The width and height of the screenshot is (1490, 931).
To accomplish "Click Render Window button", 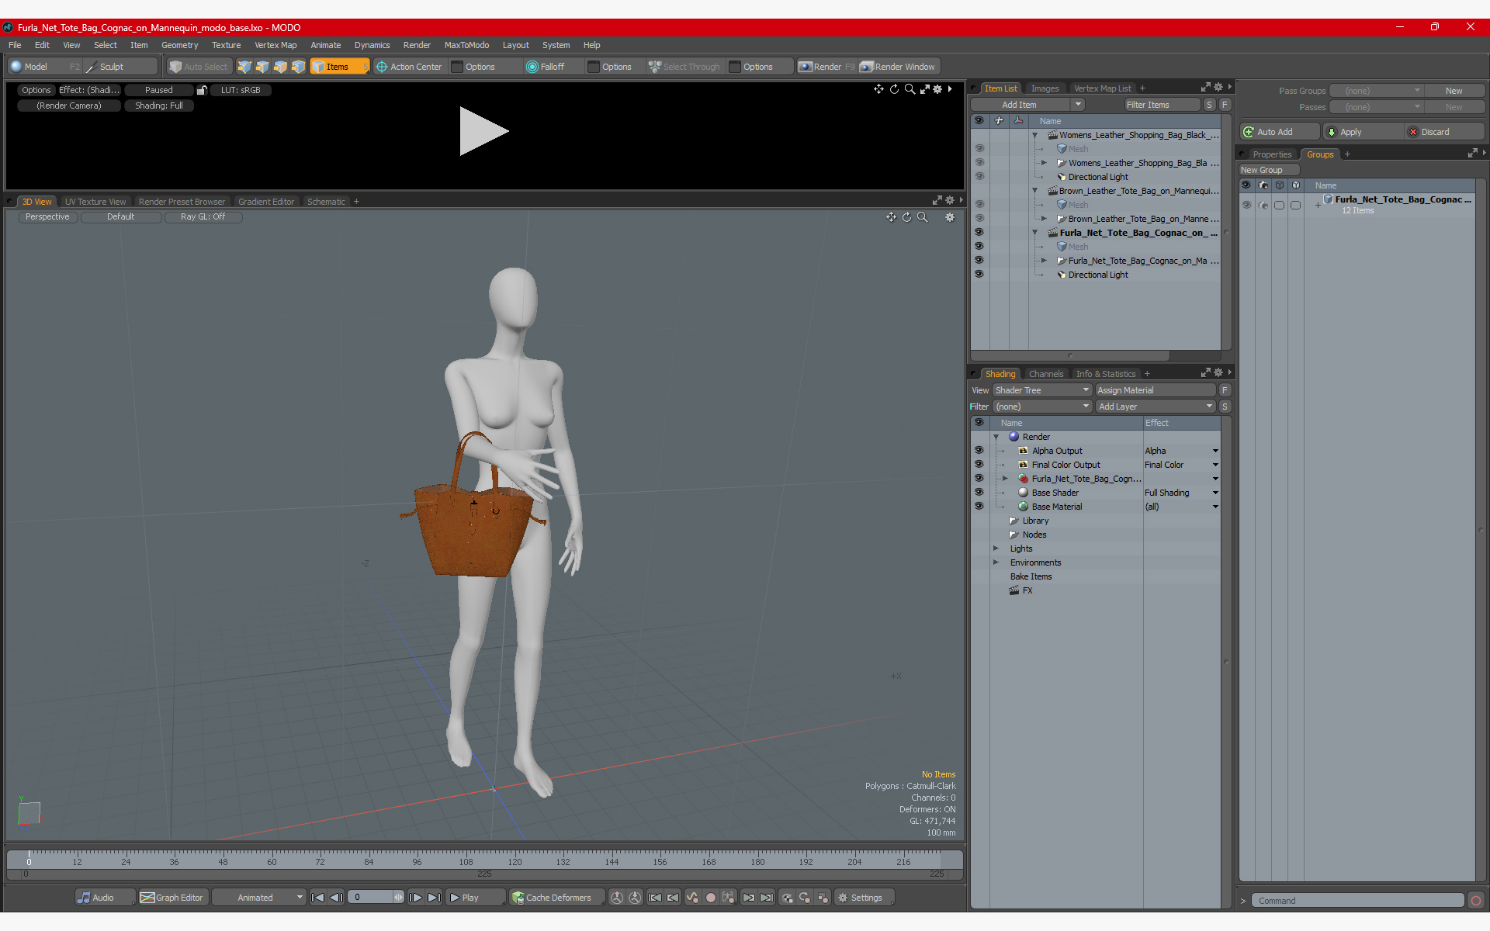I will pos(899,67).
